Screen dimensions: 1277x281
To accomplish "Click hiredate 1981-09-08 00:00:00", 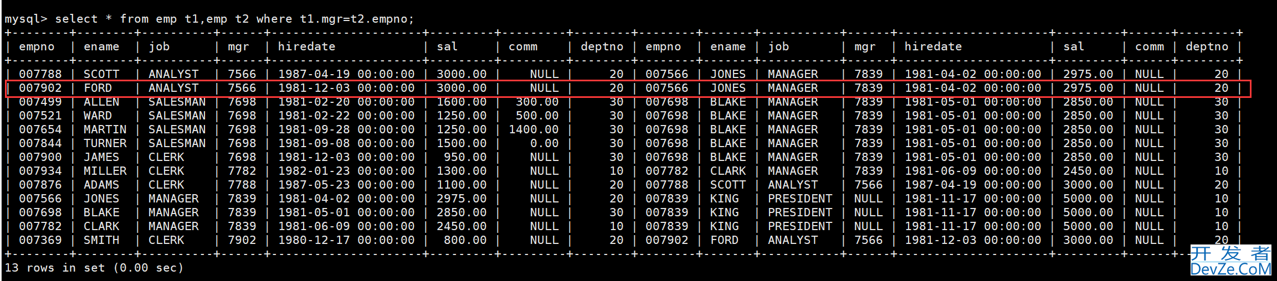I will pyautogui.click(x=346, y=143).
